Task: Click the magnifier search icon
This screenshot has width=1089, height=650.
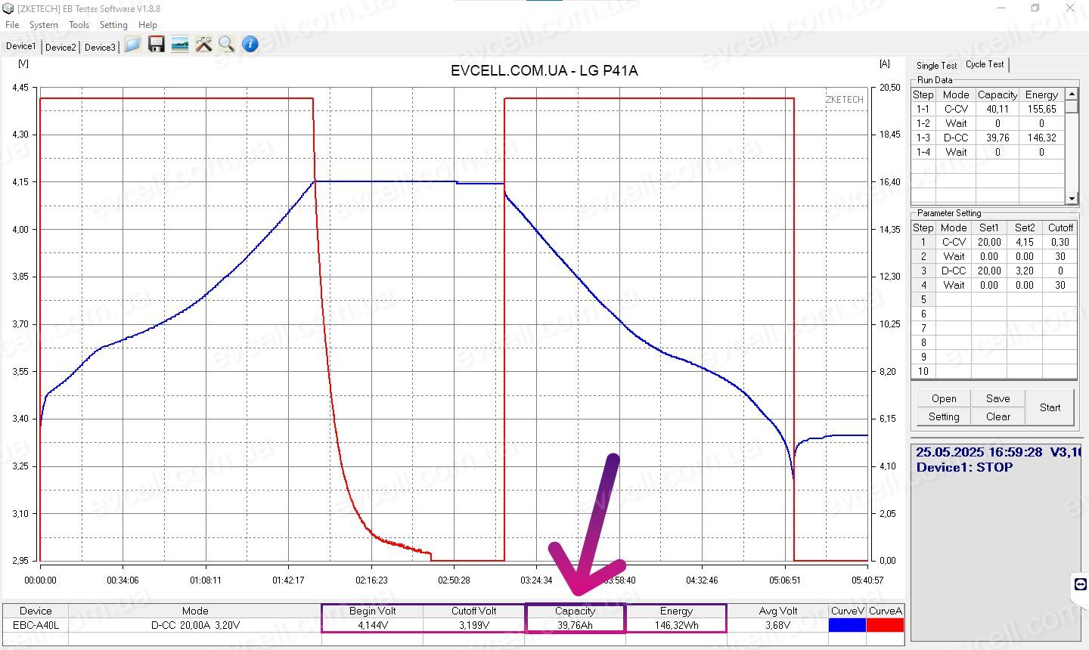Action: pos(226,45)
